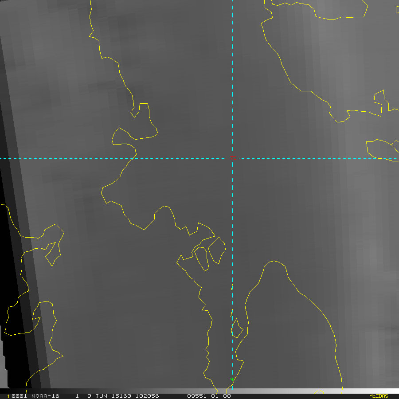Click the bright gray streak at far right
This screenshot has width=399, height=399.
(x=381, y=266)
